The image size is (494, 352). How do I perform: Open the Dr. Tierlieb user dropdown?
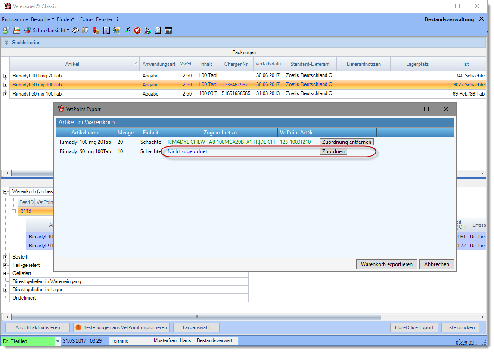click(58, 341)
